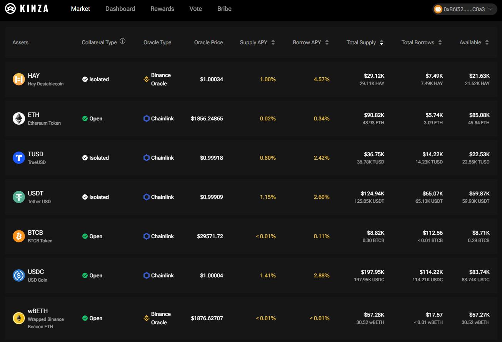Select the USDC market row's Chainlink oracle
This screenshot has height=342, width=502.
[158, 275]
